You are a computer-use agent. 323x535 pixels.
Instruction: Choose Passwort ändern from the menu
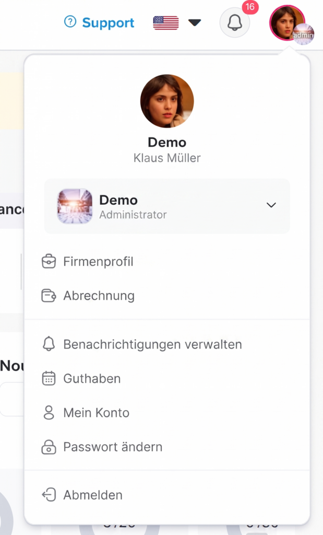coord(113,447)
